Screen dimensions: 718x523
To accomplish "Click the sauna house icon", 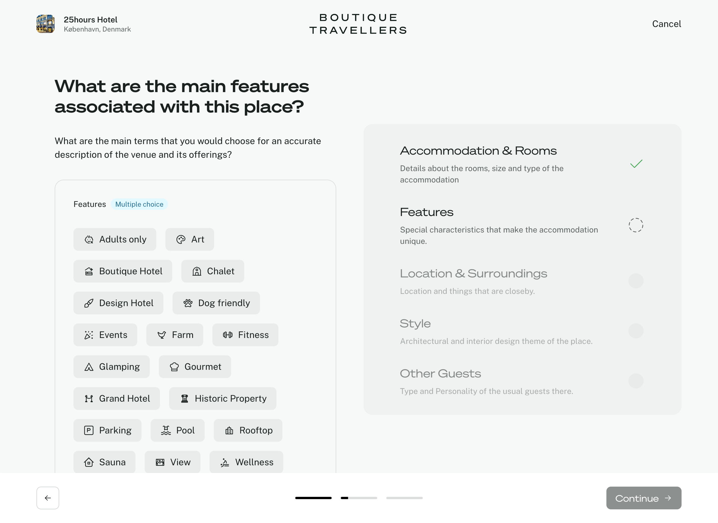I will coord(89,462).
